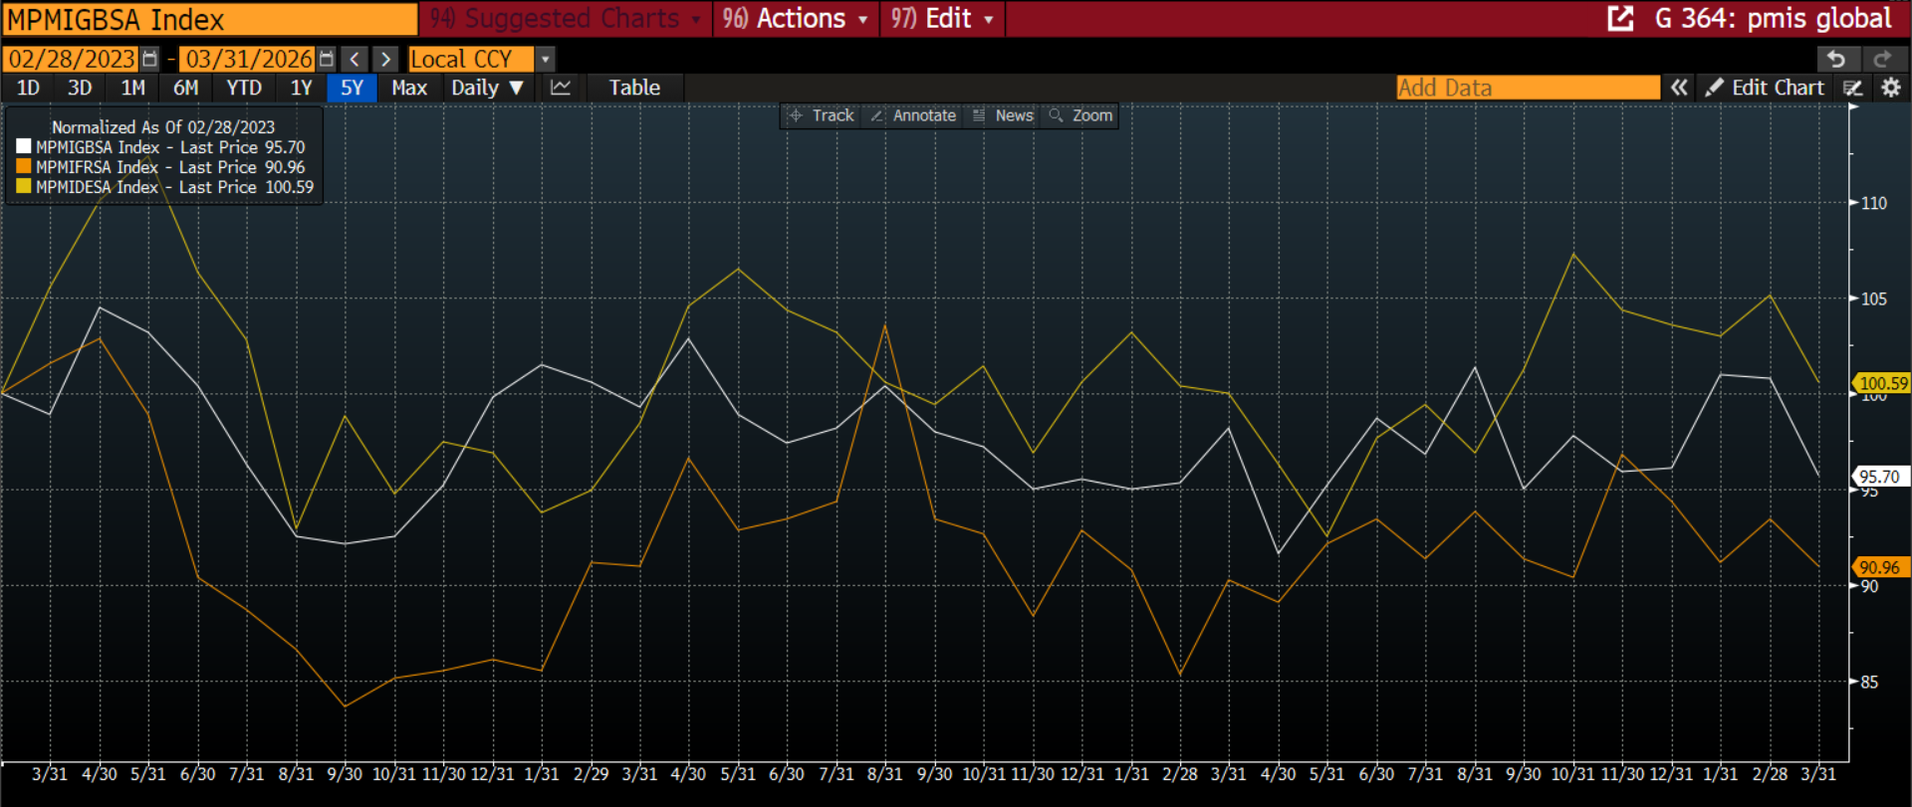The width and height of the screenshot is (1912, 807).
Task: Shift date range back with left arrow
Action: pos(355,59)
